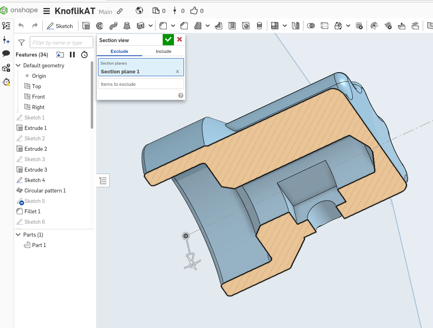Click the Like thumbs-up icon
Viewport: 433px width, 328px height.
click(194, 11)
